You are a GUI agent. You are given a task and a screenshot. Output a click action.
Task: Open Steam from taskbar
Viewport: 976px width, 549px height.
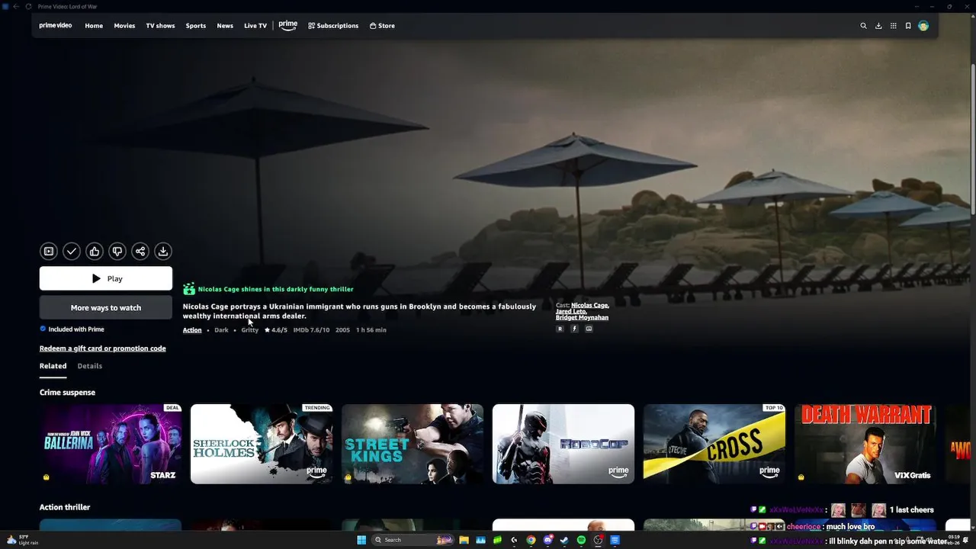click(564, 540)
